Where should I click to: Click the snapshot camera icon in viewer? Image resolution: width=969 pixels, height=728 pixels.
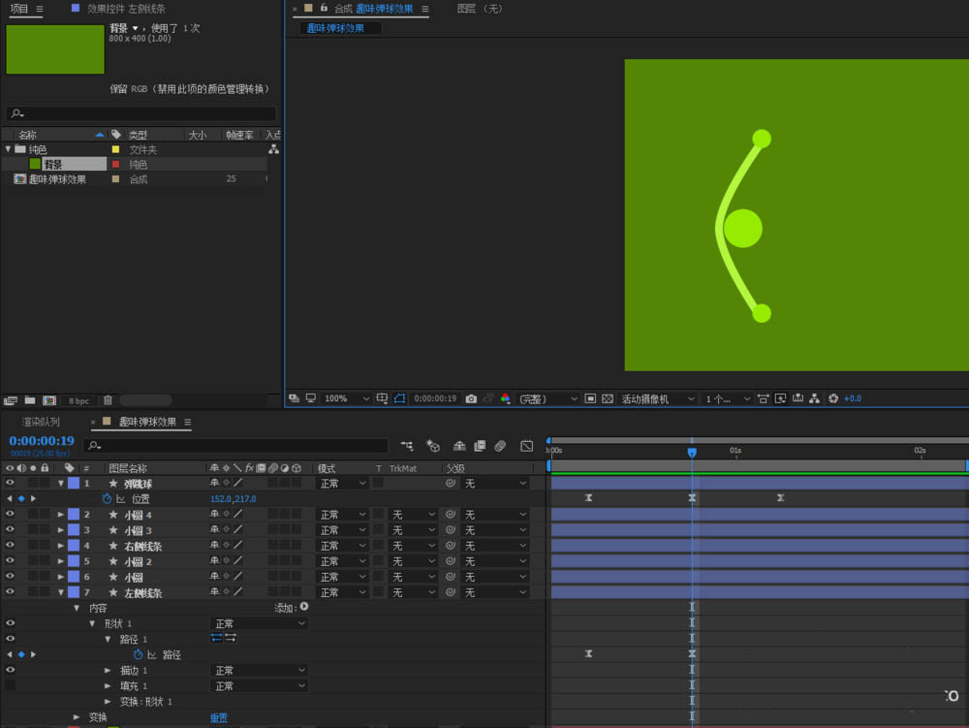tap(471, 398)
